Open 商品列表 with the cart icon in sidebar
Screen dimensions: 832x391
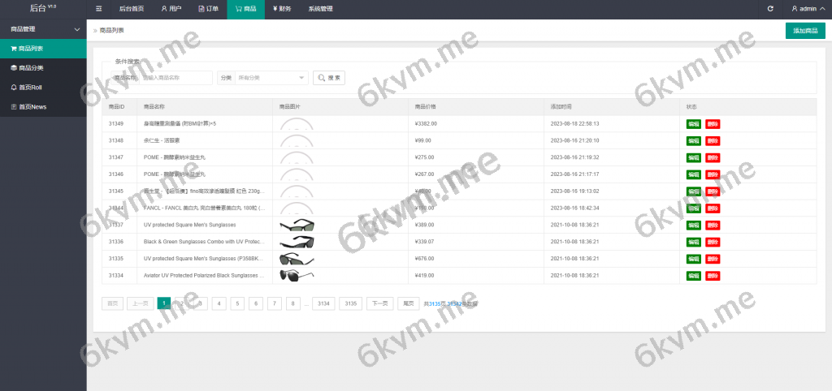[43, 49]
